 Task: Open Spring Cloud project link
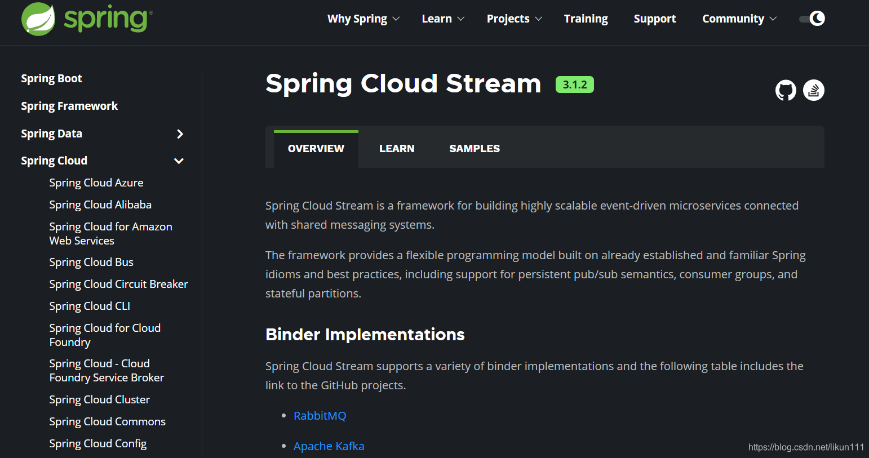(54, 161)
